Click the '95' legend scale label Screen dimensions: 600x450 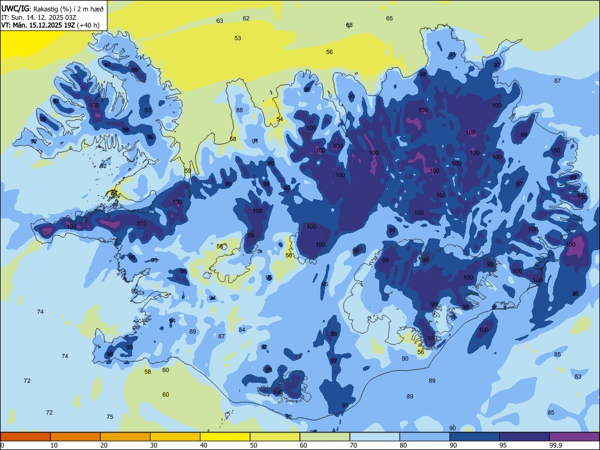tap(503, 445)
